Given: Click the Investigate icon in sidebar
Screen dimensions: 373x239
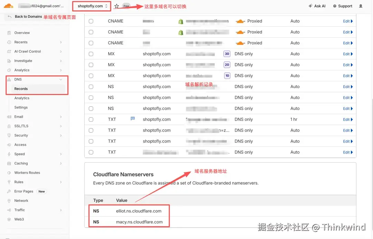Looking at the screenshot, I should coord(9,61).
